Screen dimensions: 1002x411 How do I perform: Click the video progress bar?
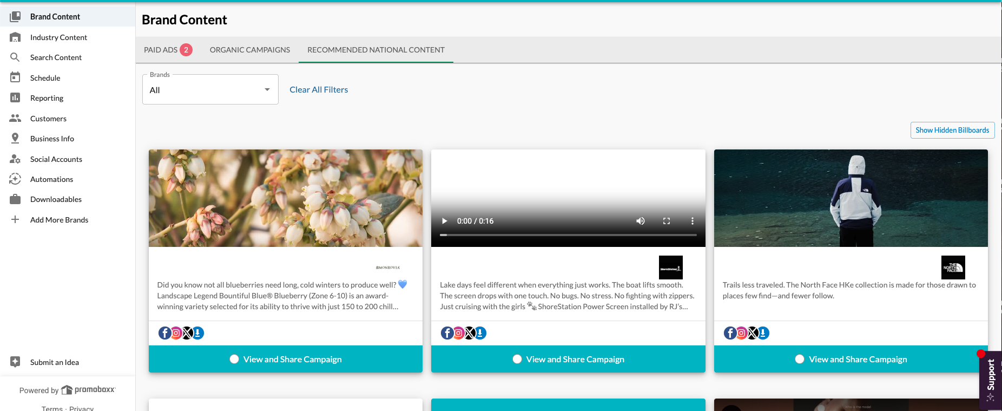pyautogui.click(x=568, y=235)
